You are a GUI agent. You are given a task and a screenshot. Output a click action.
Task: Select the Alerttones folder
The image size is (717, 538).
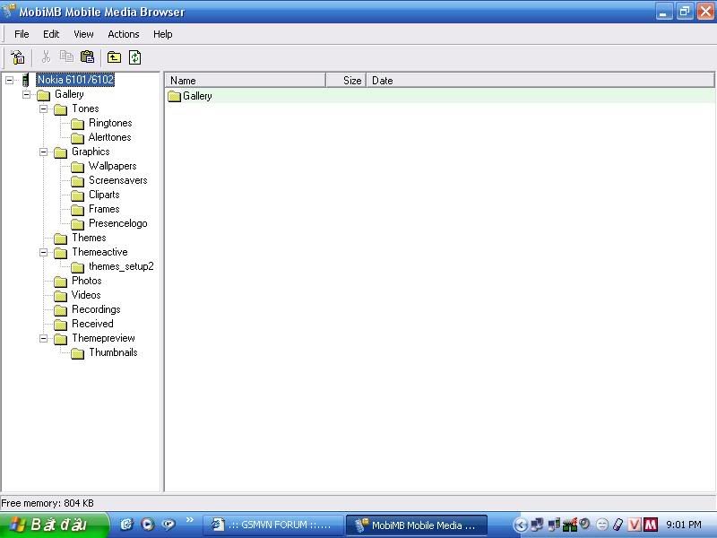[109, 137]
